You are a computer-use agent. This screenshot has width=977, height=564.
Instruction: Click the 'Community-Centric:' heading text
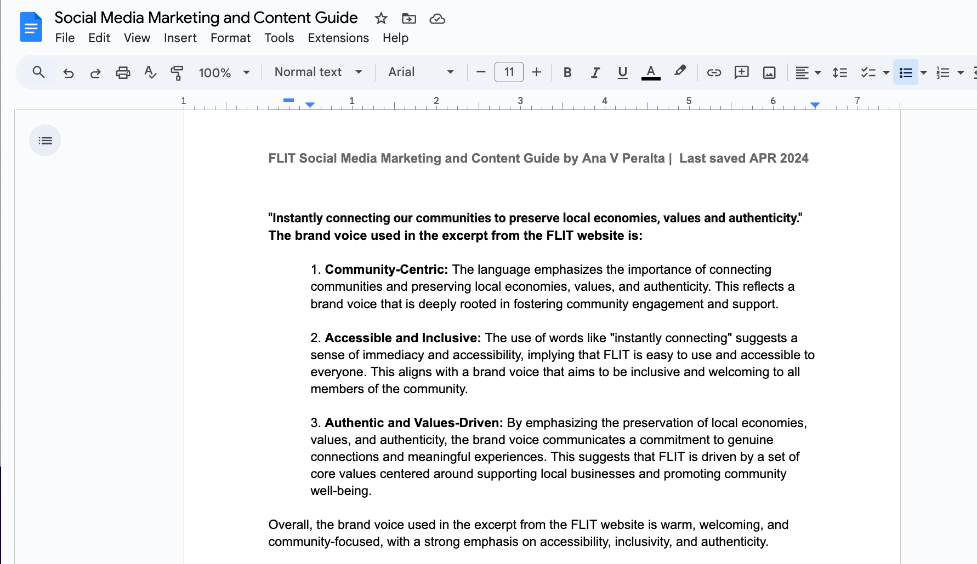387,269
